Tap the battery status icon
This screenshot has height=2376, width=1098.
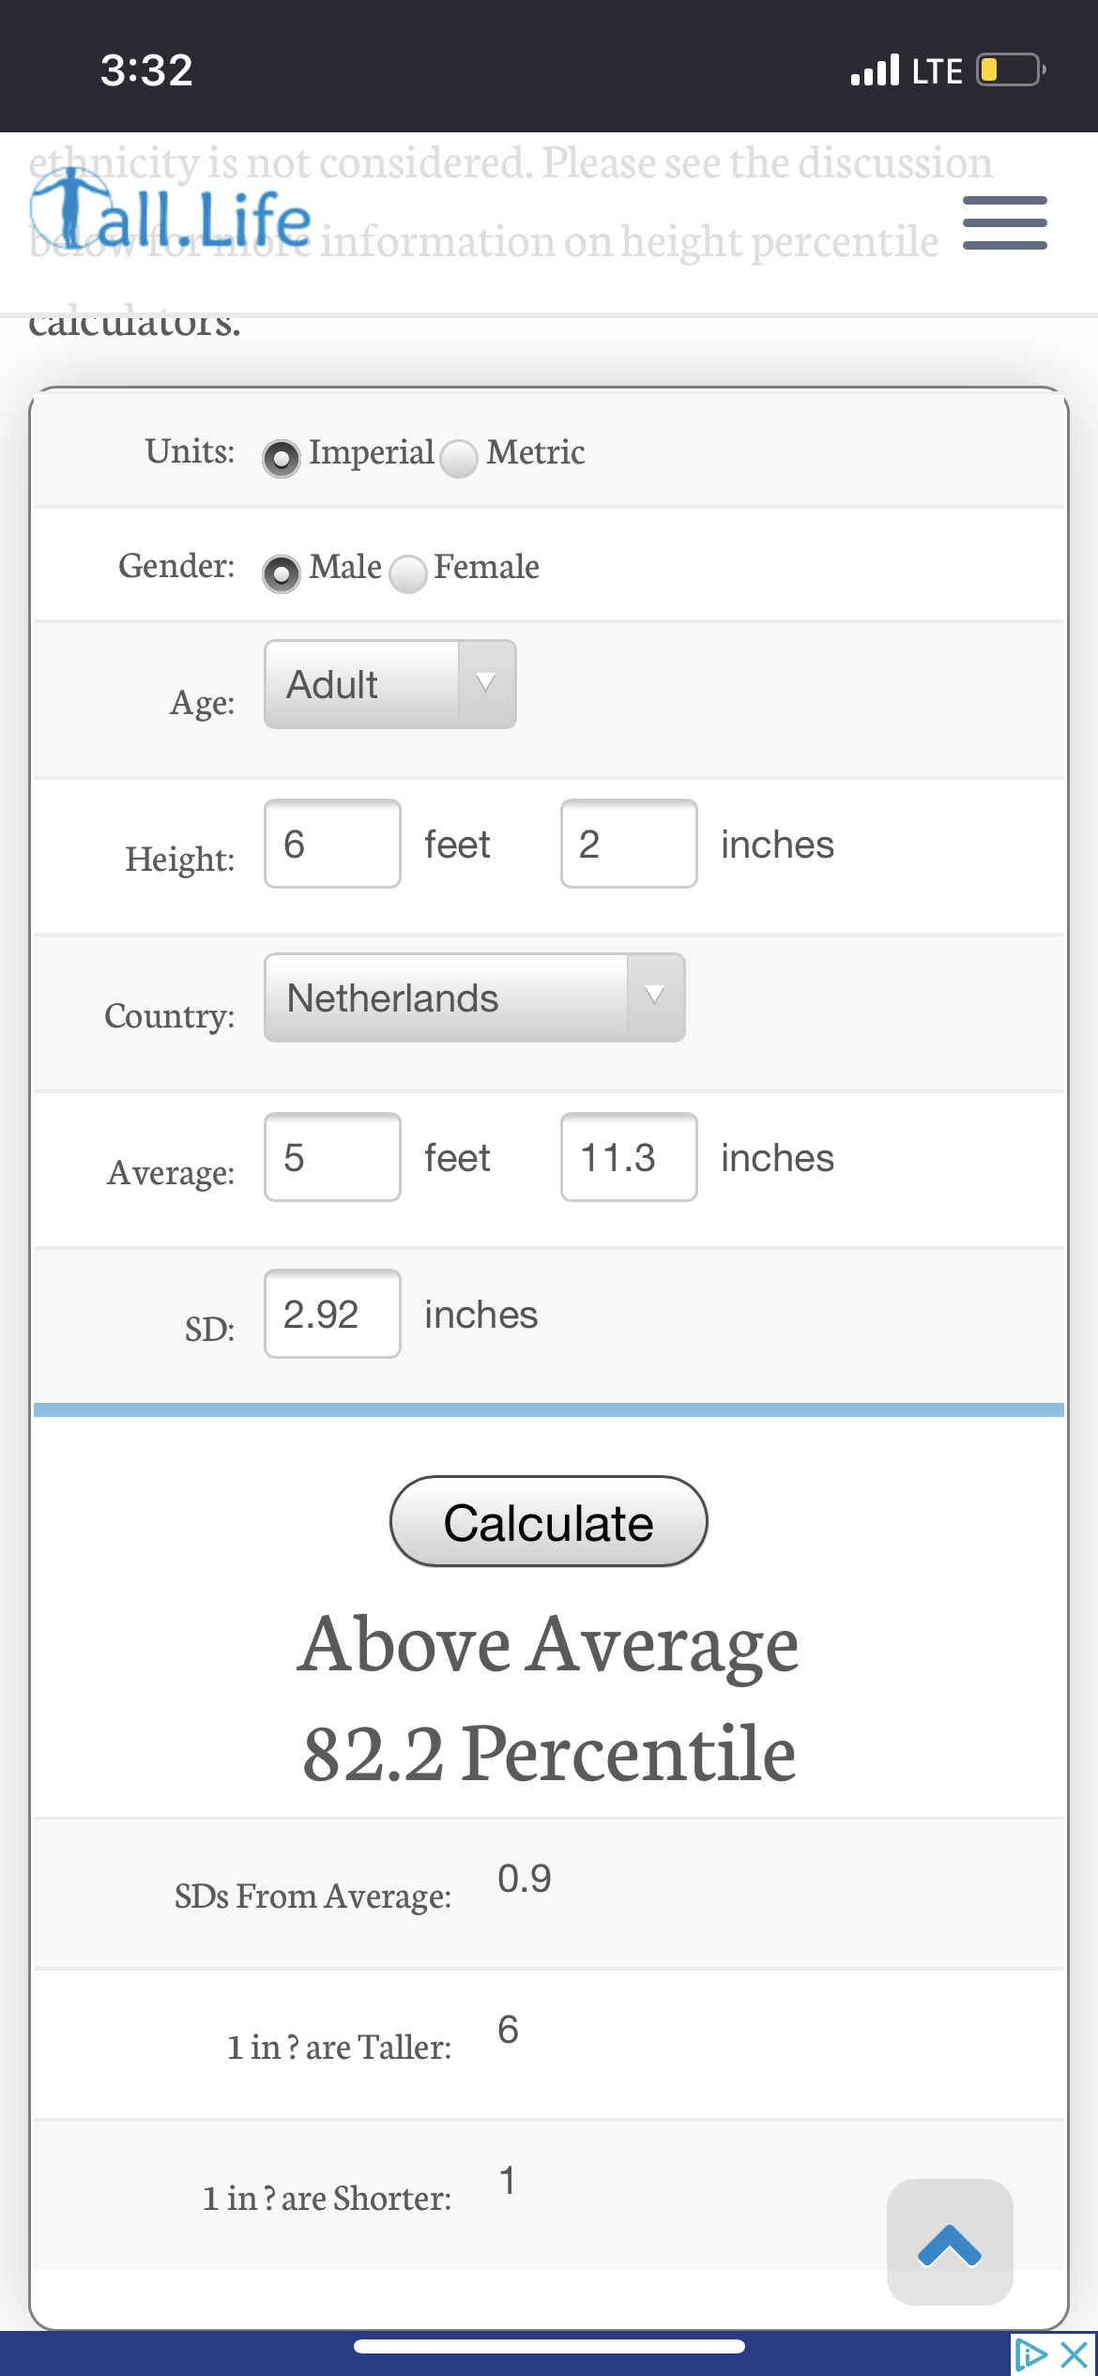coord(1012,70)
